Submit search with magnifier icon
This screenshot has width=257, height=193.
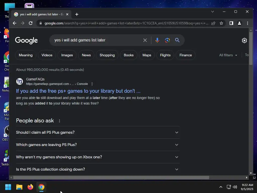coord(177,40)
